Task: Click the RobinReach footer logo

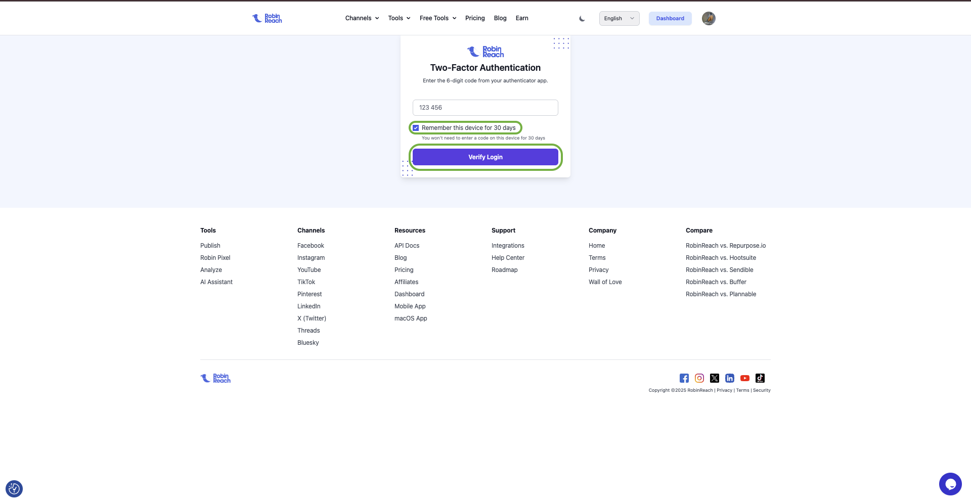Action: click(215, 378)
